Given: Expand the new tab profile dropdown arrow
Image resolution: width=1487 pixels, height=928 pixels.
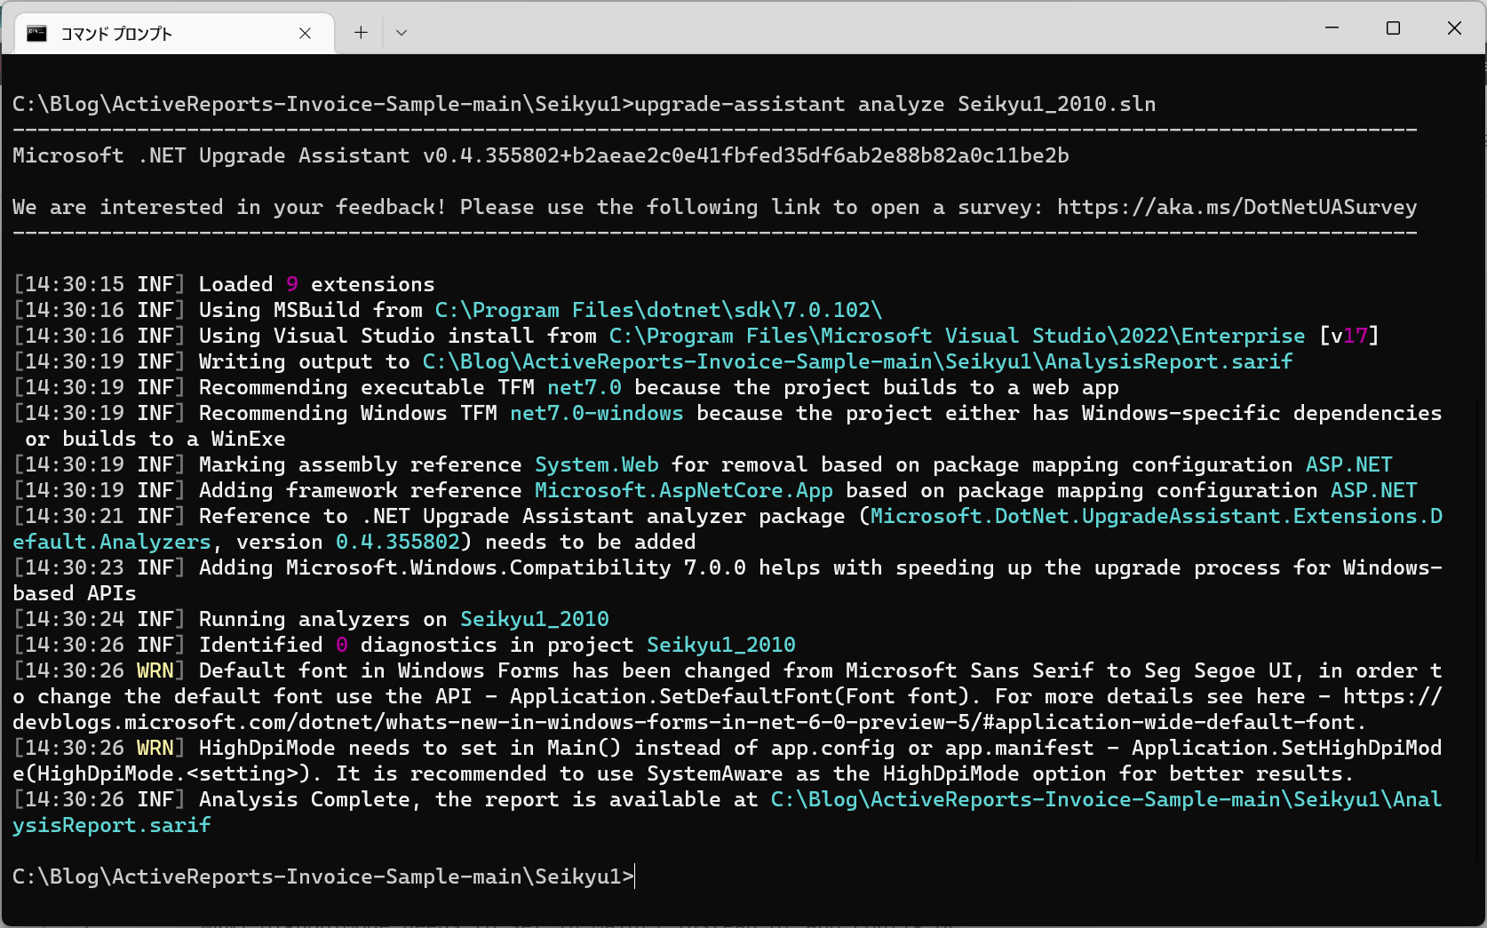Looking at the screenshot, I should (402, 33).
